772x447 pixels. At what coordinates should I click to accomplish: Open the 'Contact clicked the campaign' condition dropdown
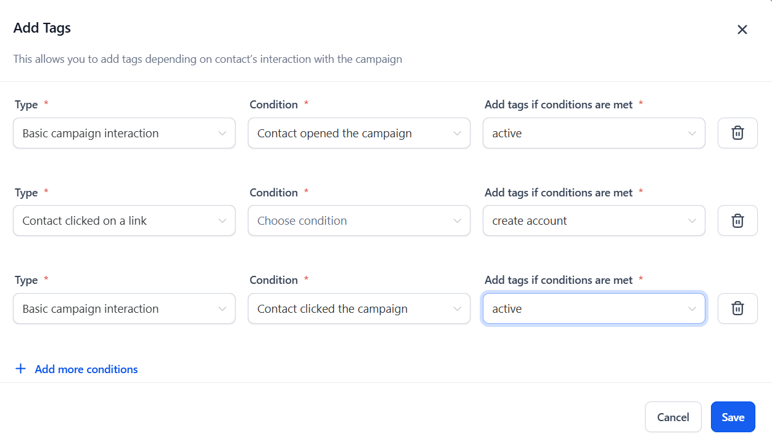(359, 308)
